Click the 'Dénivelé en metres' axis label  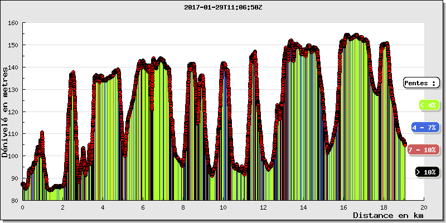[x=5, y=113]
